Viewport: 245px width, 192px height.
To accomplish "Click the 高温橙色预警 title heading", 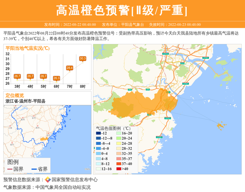I will click(122, 10).
